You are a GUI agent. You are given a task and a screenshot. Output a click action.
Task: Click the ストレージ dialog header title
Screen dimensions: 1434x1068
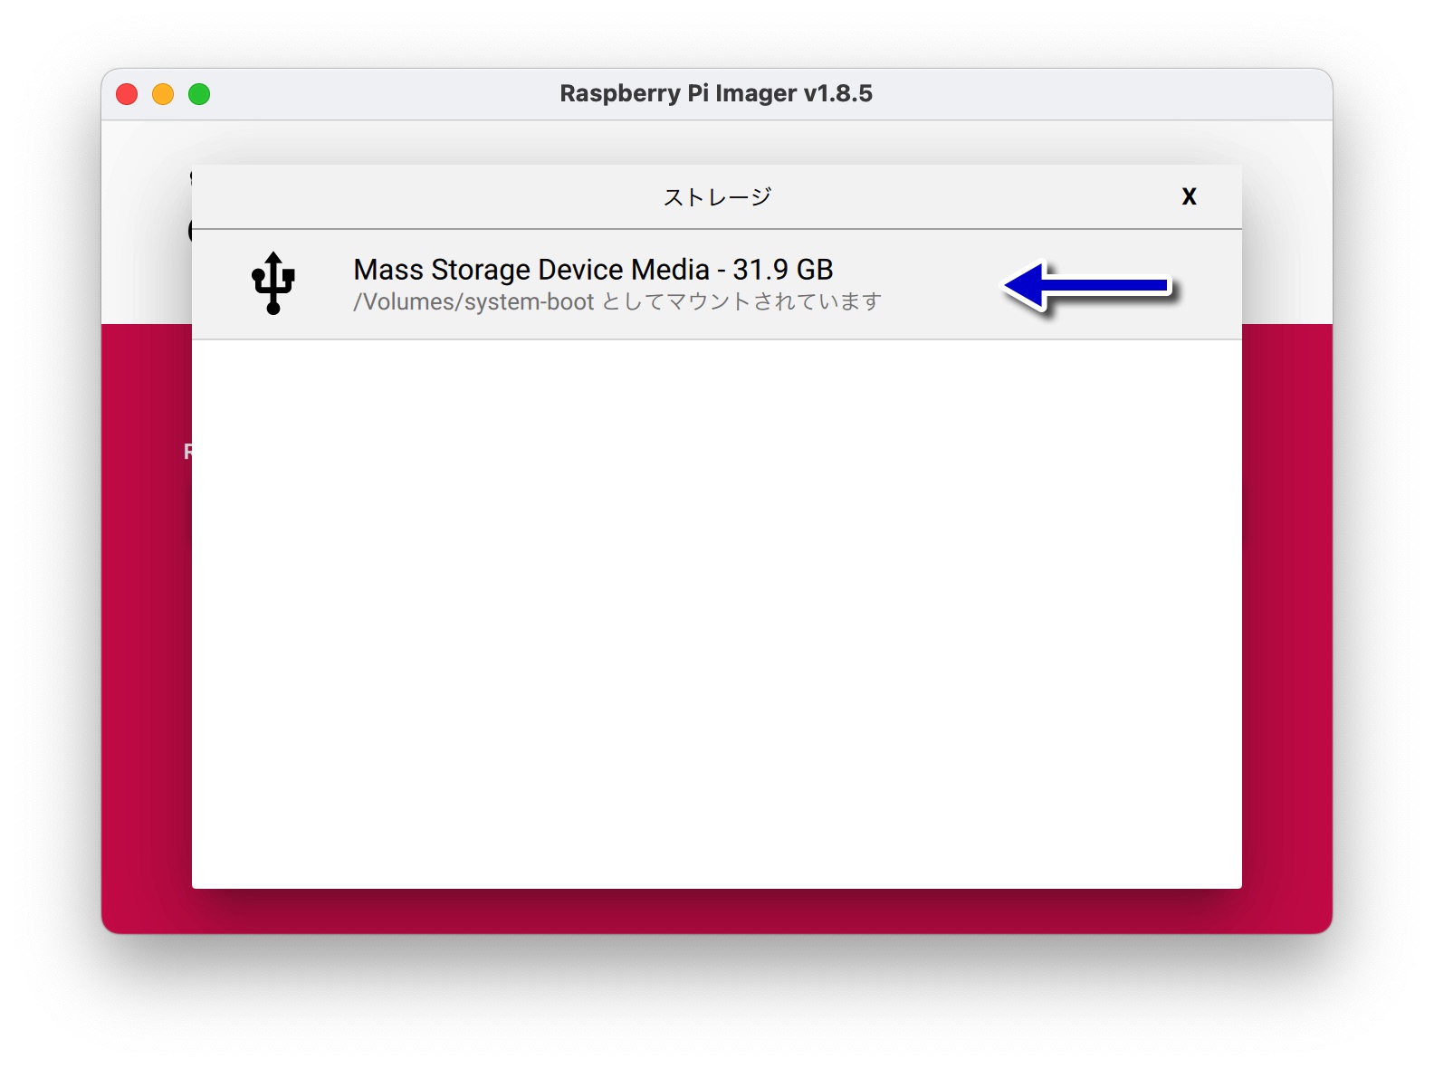[x=717, y=196]
